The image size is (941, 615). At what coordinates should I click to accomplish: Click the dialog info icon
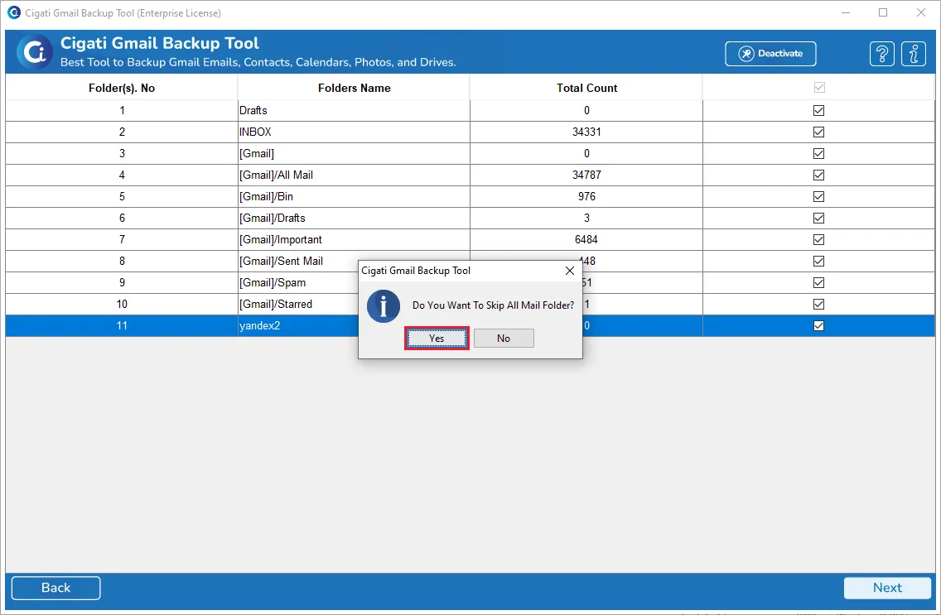click(x=384, y=306)
